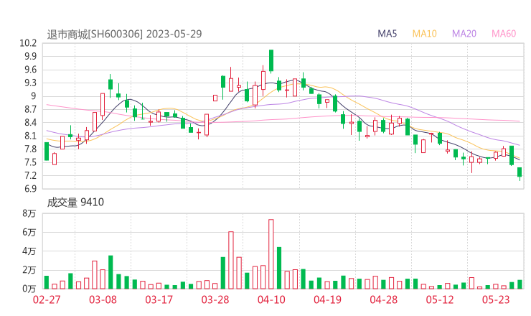The width and height of the screenshot is (531, 316).
Task: Click the 8.7 price axis value
Action: [x=30, y=109]
